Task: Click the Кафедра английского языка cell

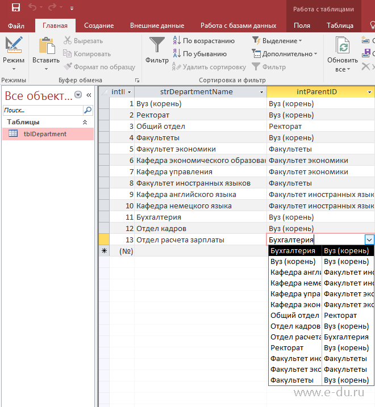Action: 201,195
